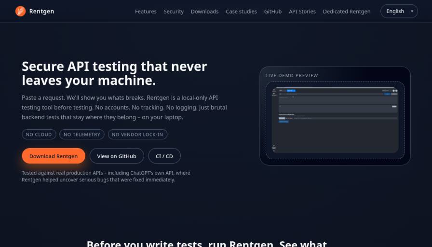Image resolution: width=432 pixels, height=247 pixels.
Task: Click the NO CLOUD pill badge
Action: point(39,135)
